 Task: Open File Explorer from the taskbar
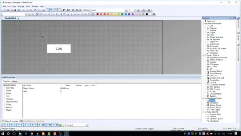(20, 133)
